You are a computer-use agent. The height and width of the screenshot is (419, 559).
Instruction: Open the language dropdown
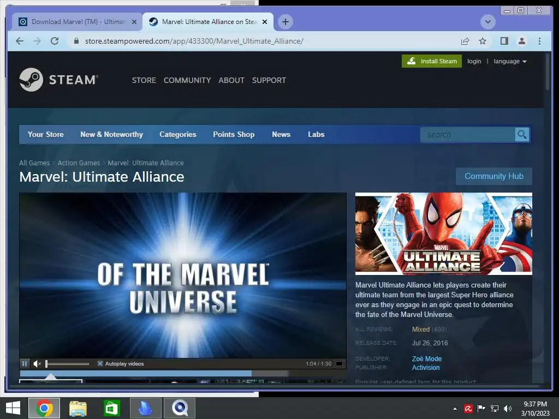click(510, 61)
